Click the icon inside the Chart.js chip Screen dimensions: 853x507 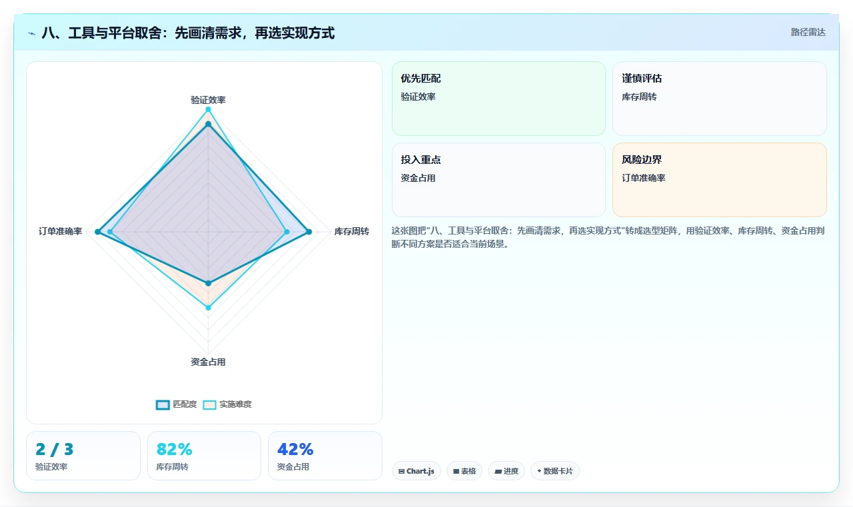402,472
